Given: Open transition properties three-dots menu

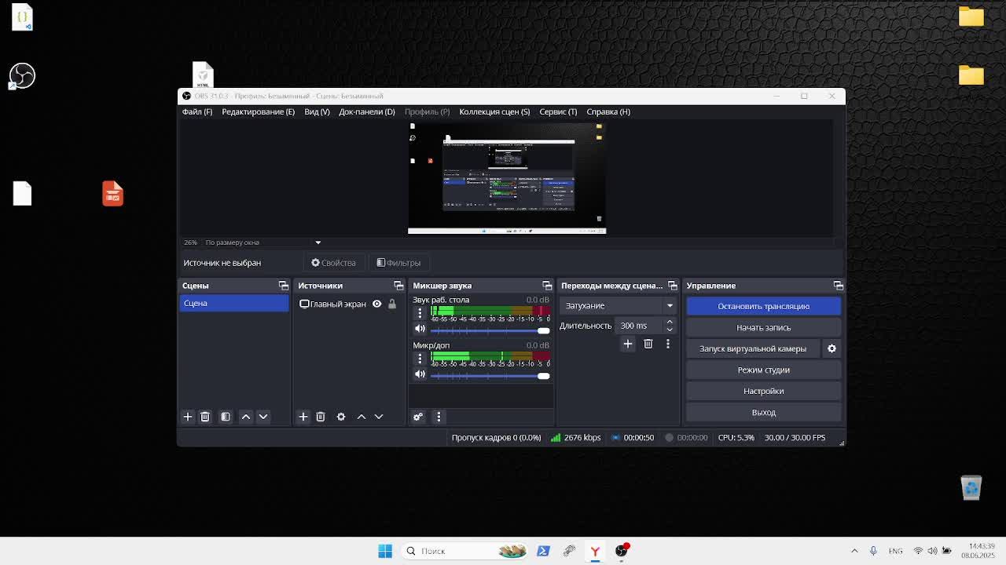Looking at the screenshot, I should click(x=668, y=344).
